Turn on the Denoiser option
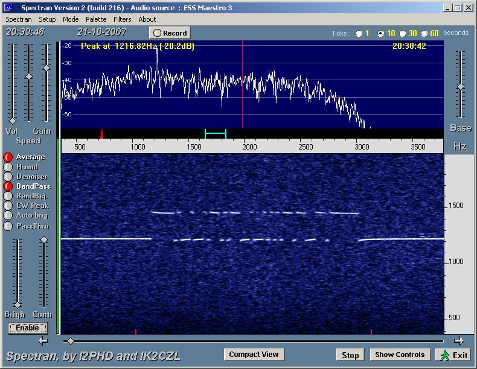Viewport: 477px width, 369px height. coord(8,177)
